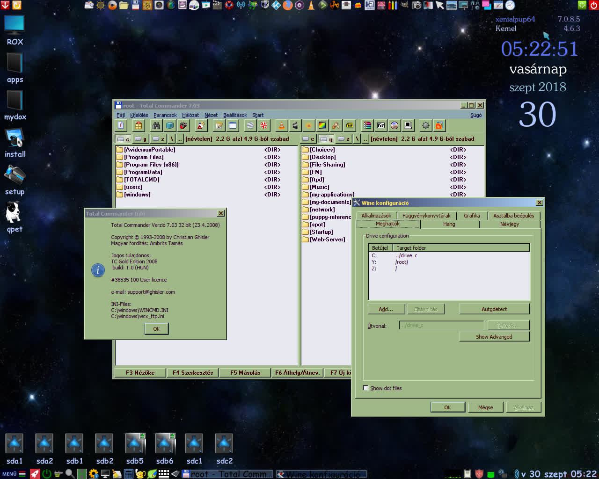
Task: Select drive z button in right panel
Action: coord(344,139)
